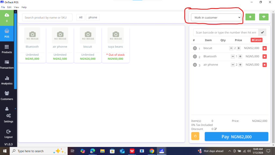Open the Walk in customer dropdown
The height and width of the screenshot is (155, 275).
(216, 17)
